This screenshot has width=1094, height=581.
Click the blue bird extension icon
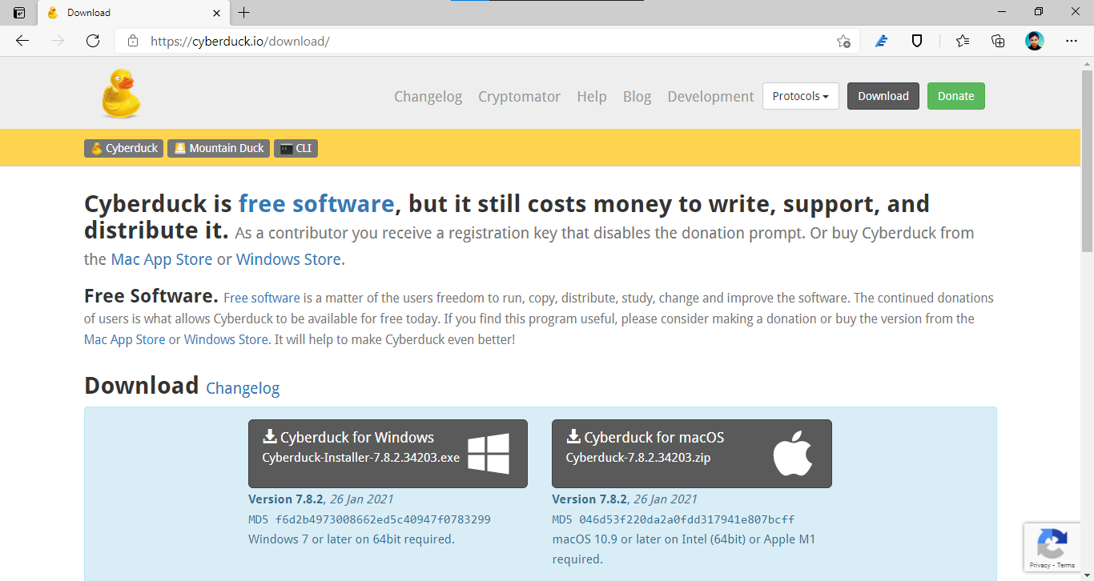pos(882,41)
